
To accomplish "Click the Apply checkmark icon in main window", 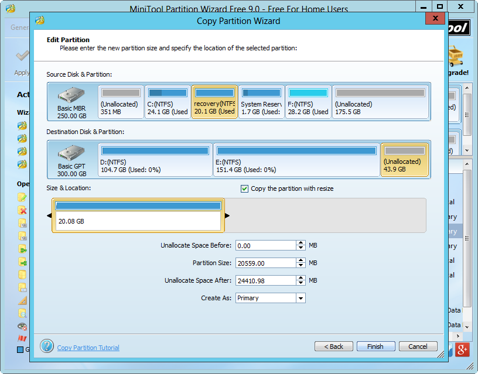I will click(x=22, y=56).
